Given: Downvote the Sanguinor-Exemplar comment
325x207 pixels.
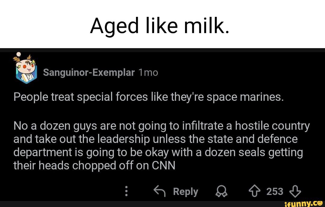Looking at the screenshot, I should point(295,191).
